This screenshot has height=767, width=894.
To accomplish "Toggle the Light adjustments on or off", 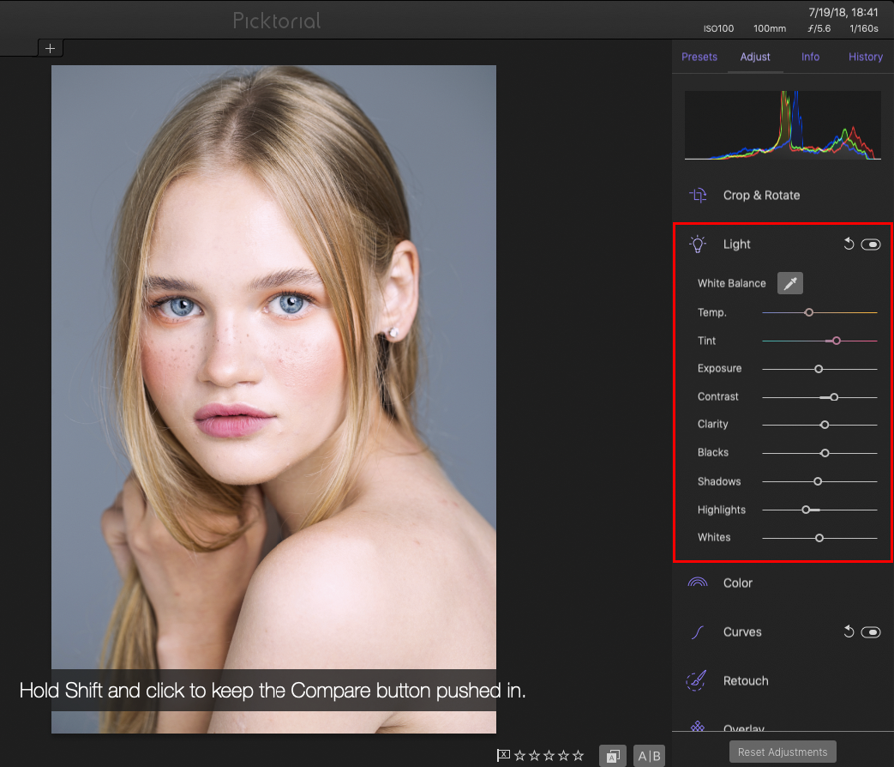I will point(871,244).
